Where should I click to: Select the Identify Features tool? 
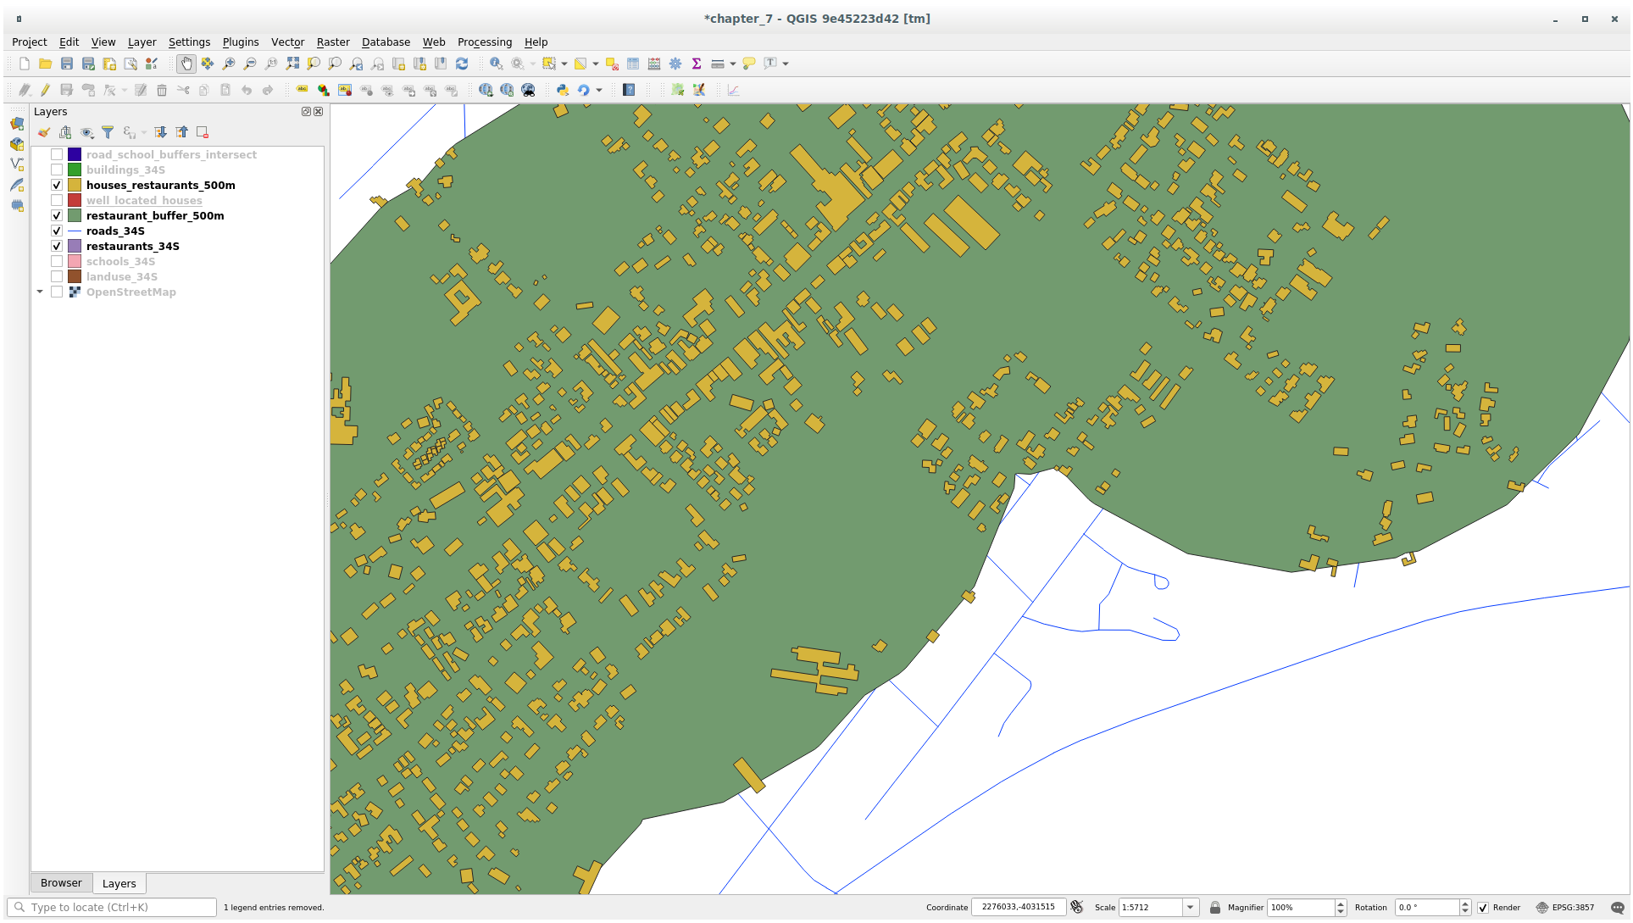[496, 64]
